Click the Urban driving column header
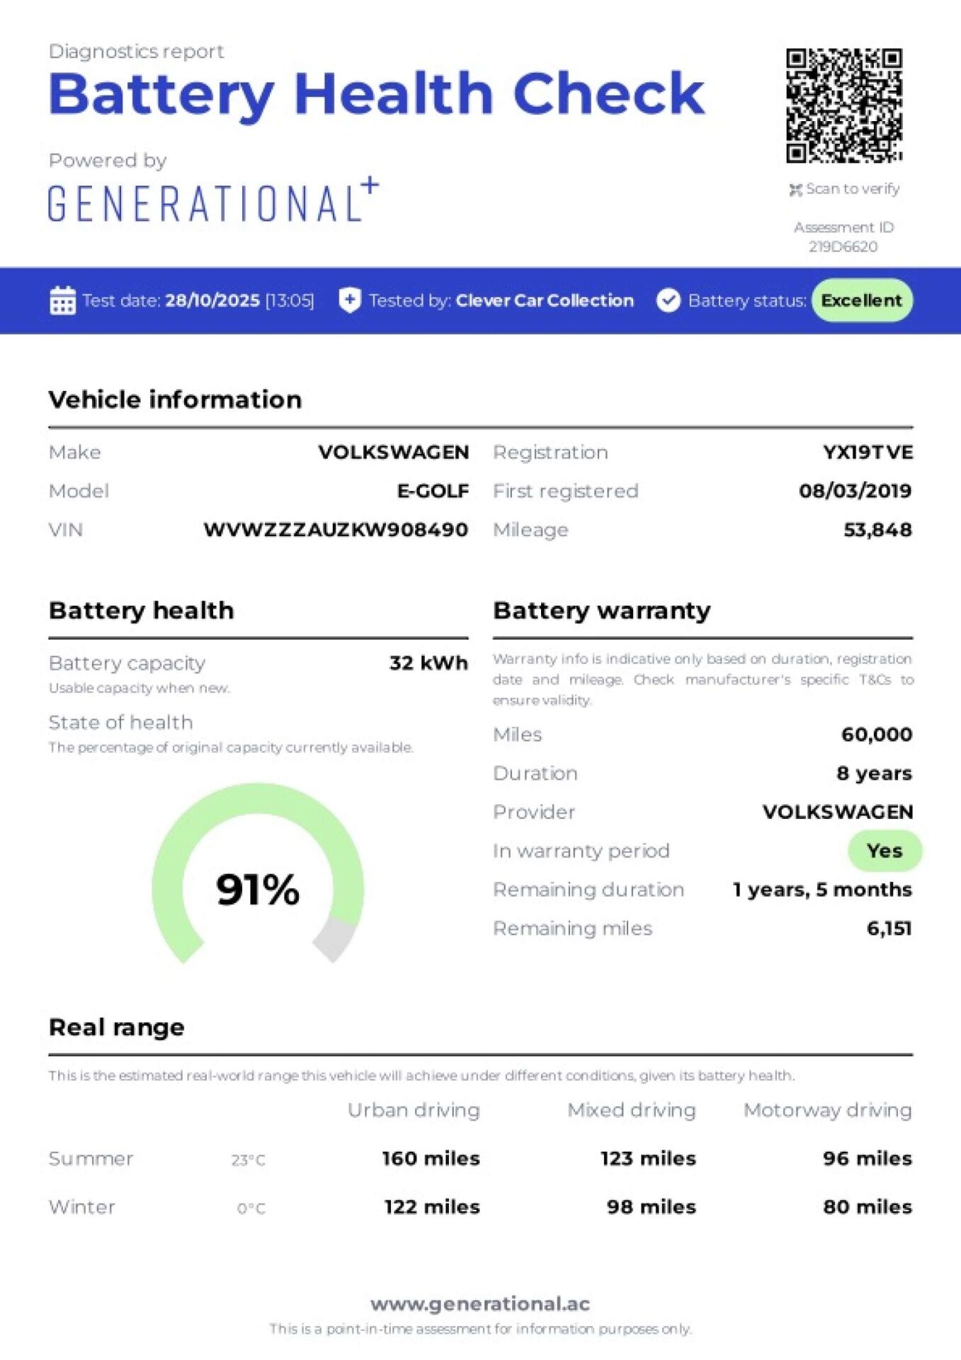This screenshot has height=1360, width=961. point(414,1111)
